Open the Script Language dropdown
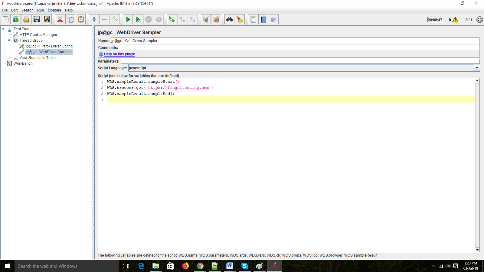The width and height of the screenshot is (484, 272). click(x=477, y=68)
